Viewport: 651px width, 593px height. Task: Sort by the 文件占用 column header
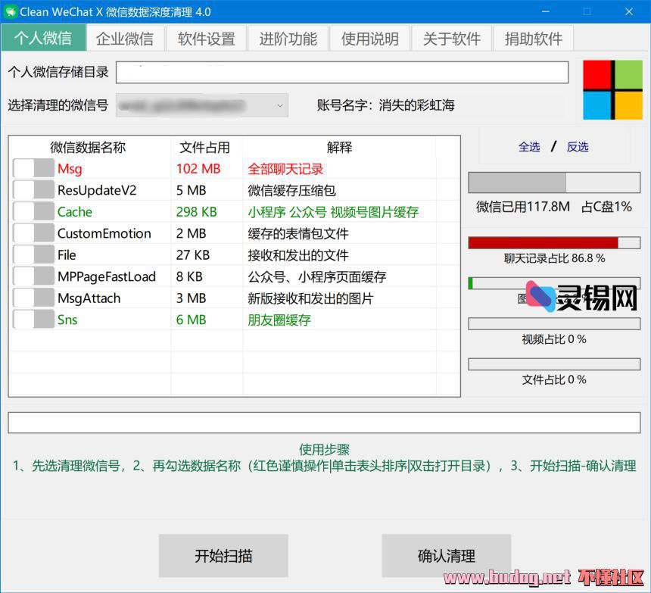(x=204, y=147)
